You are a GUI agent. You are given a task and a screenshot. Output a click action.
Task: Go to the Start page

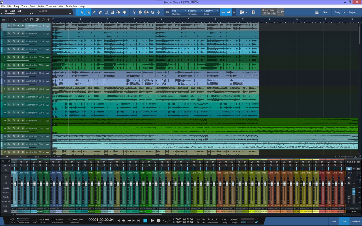tap(326, 12)
